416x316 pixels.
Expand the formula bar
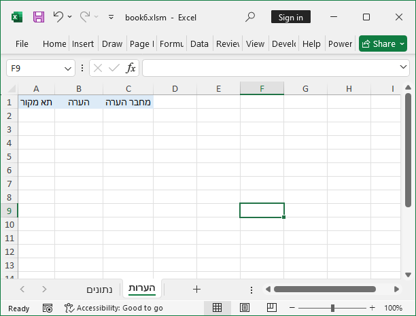(404, 68)
